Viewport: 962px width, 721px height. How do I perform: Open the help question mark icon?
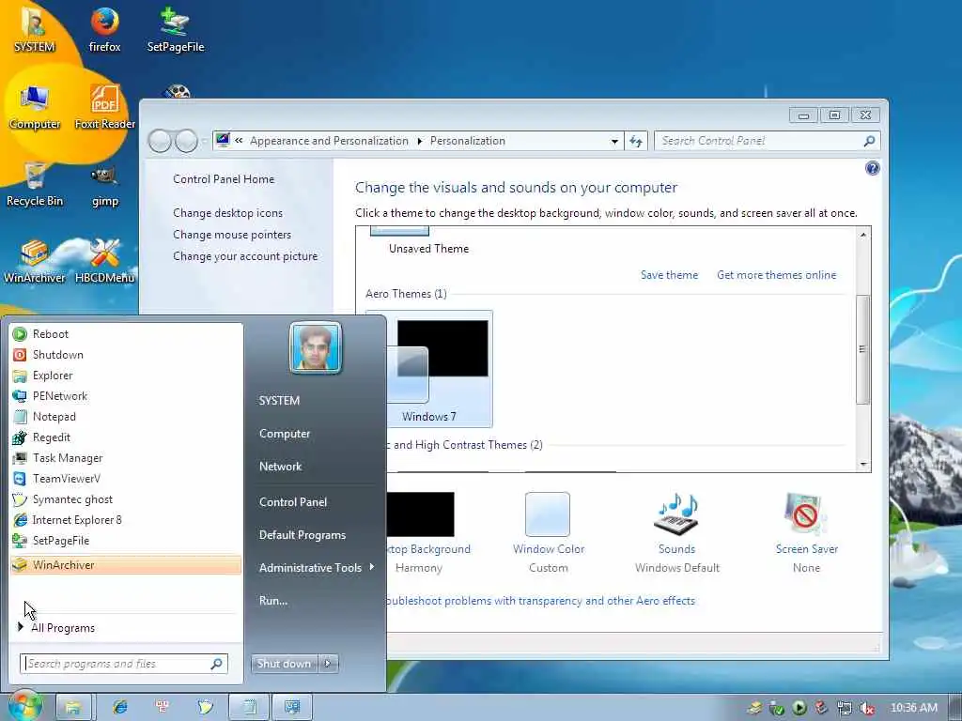(872, 168)
